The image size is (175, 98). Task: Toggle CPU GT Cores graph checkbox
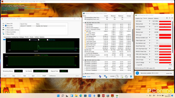pos(47,40)
